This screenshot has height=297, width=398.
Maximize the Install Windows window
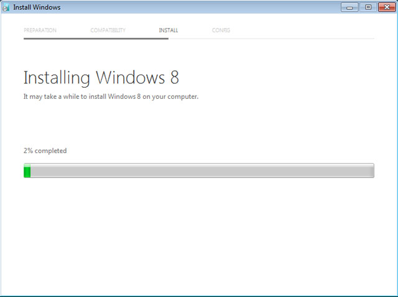(x=368, y=7)
